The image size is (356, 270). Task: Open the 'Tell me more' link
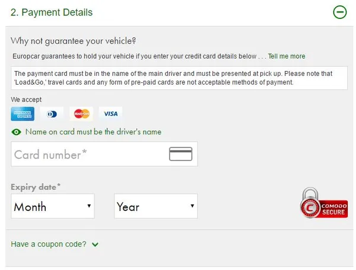pos(287,56)
